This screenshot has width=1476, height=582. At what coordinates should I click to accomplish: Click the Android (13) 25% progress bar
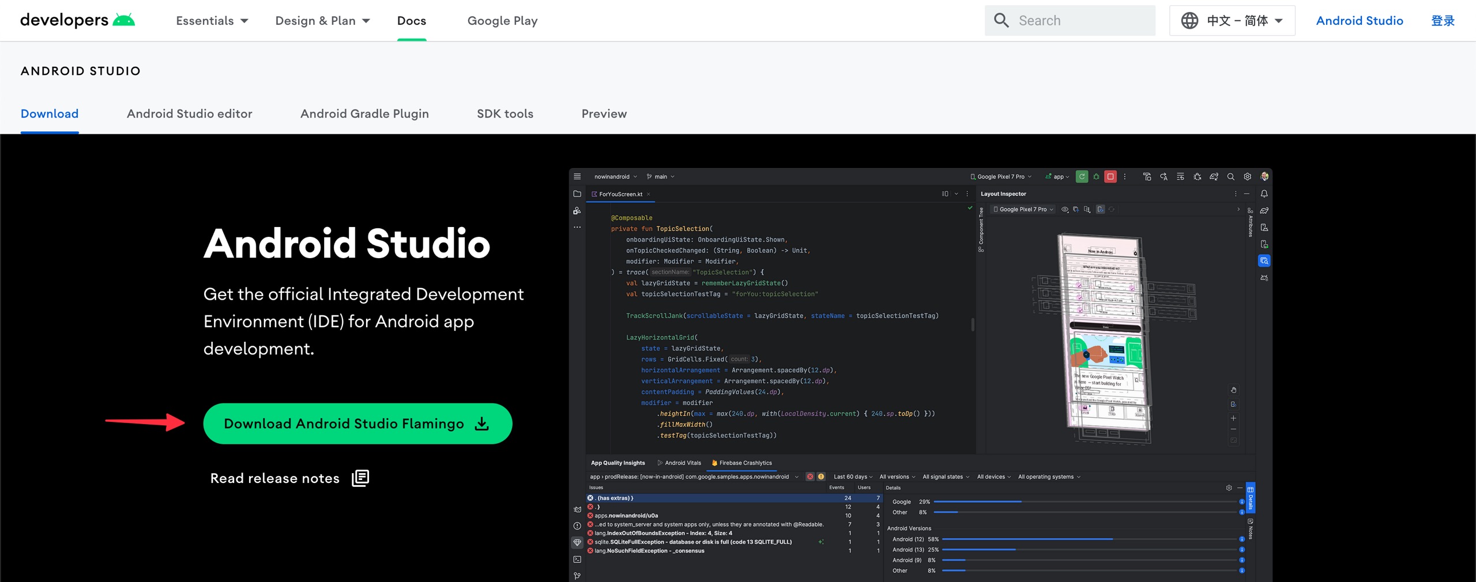tap(1089, 550)
